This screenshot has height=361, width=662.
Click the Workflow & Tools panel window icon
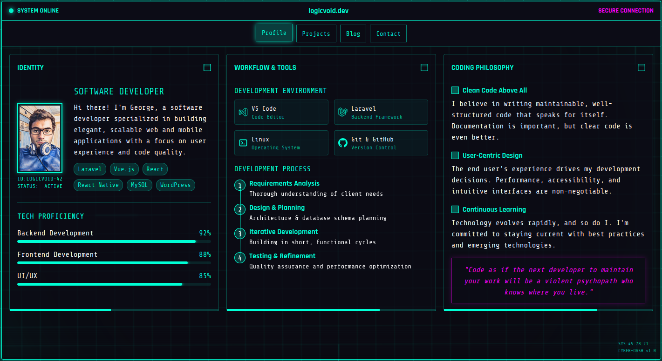point(424,67)
